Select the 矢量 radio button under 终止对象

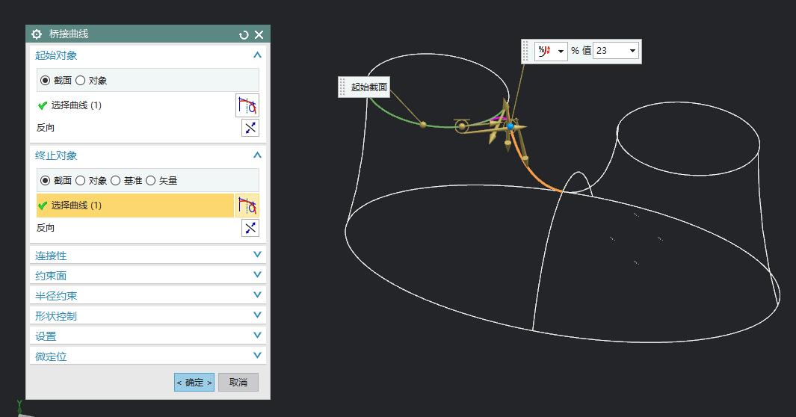coord(151,180)
